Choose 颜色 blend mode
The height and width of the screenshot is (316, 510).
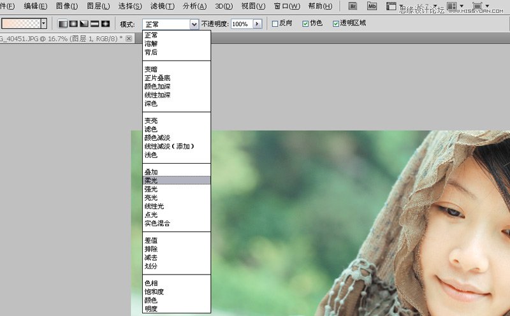pyautogui.click(x=177, y=300)
